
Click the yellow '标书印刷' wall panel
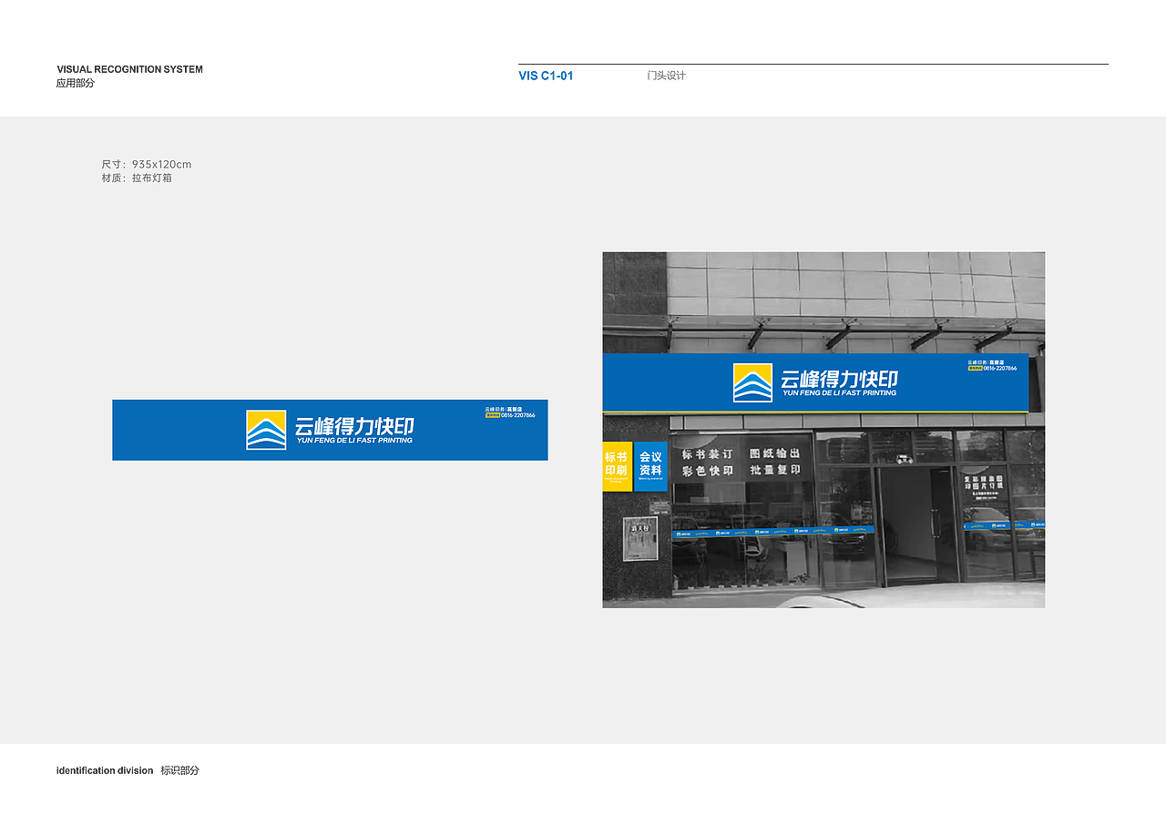(618, 466)
